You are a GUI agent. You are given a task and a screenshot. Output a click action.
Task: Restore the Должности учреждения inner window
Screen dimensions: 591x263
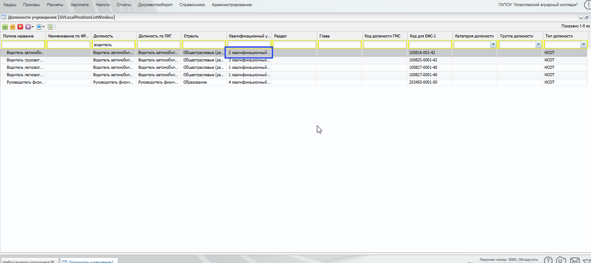pyautogui.click(x=587, y=17)
